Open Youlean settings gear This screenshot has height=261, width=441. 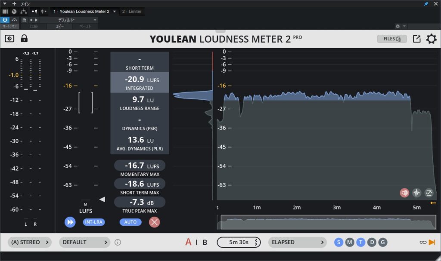tap(431, 39)
